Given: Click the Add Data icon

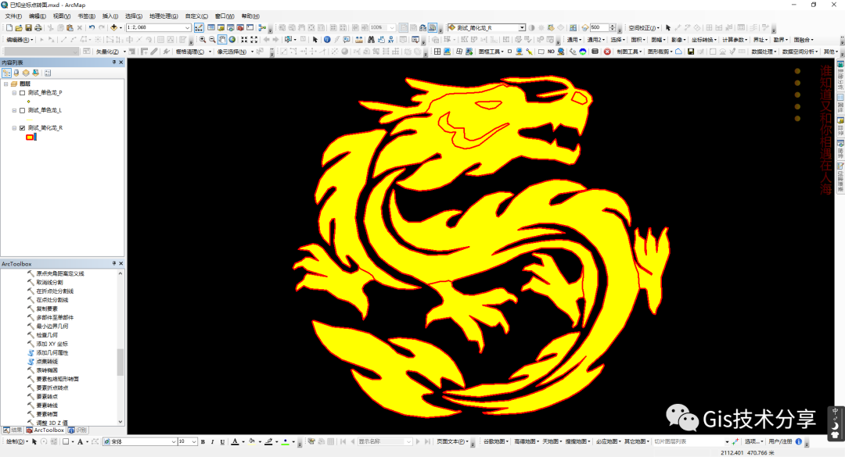Looking at the screenshot, I should [x=115, y=28].
